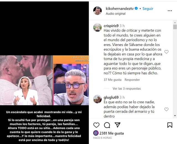The image size is (177, 144).
Task: Open the kikohernandeztv username link
Action: 120,9
